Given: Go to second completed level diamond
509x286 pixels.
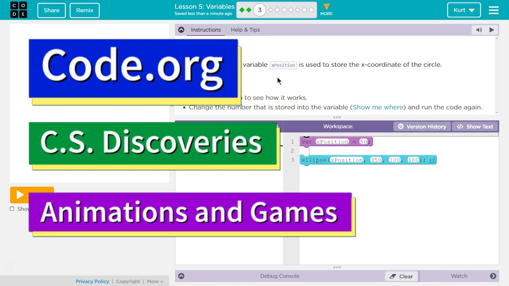Looking at the screenshot, I should [x=249, y=10].
